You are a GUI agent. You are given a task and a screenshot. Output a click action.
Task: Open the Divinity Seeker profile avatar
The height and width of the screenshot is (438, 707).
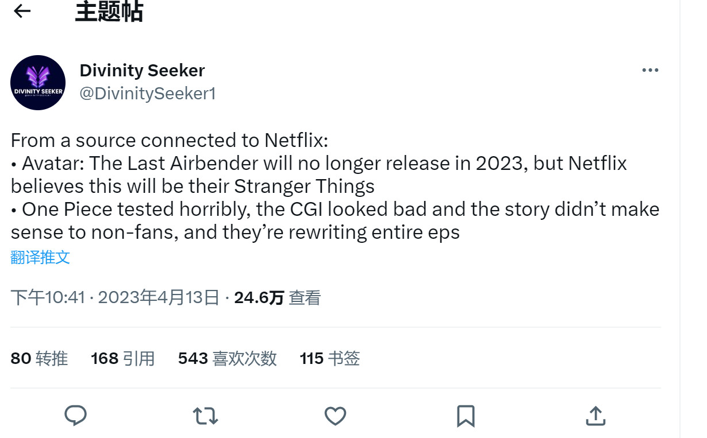coord(38,83)
